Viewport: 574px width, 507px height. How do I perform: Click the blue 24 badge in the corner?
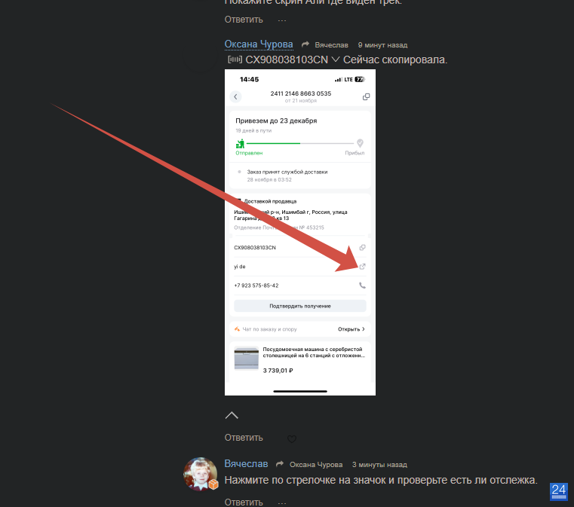point(559,491)
